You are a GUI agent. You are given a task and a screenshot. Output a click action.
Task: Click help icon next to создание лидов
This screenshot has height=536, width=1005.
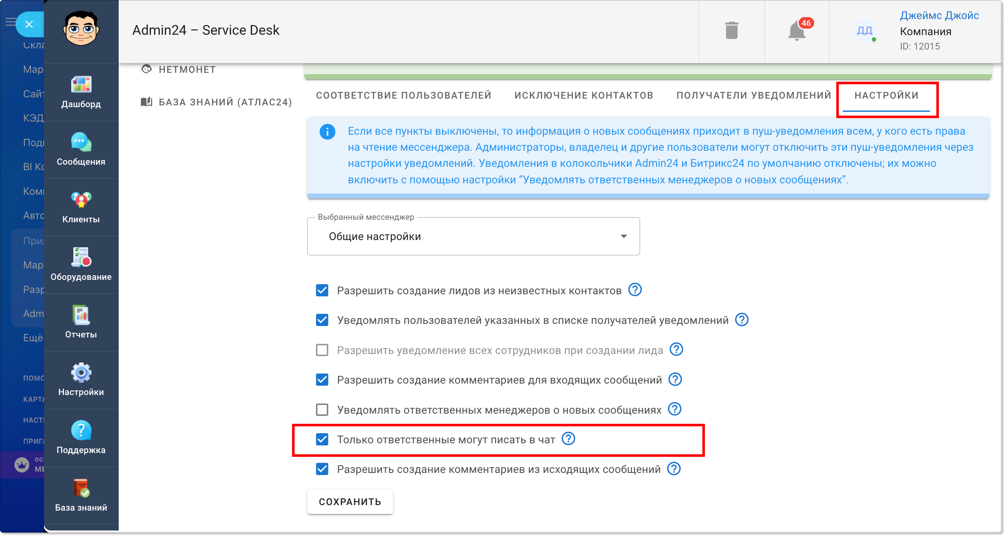(635, 290)
